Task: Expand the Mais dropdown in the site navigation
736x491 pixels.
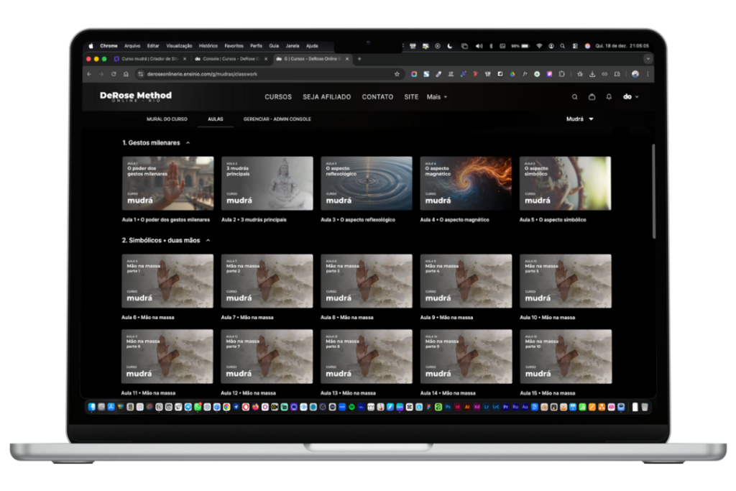Action: tap(436, 97)
